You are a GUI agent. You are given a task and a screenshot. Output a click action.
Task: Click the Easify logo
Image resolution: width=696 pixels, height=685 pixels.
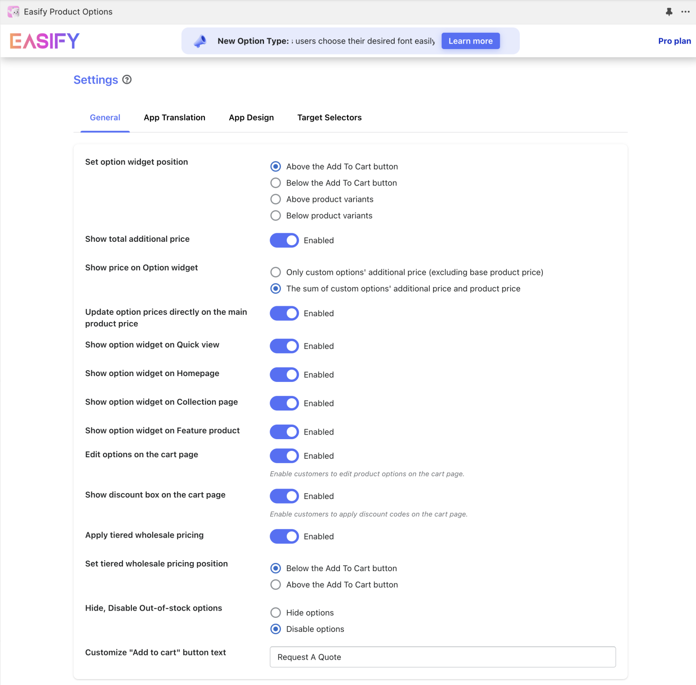[44, 41]
